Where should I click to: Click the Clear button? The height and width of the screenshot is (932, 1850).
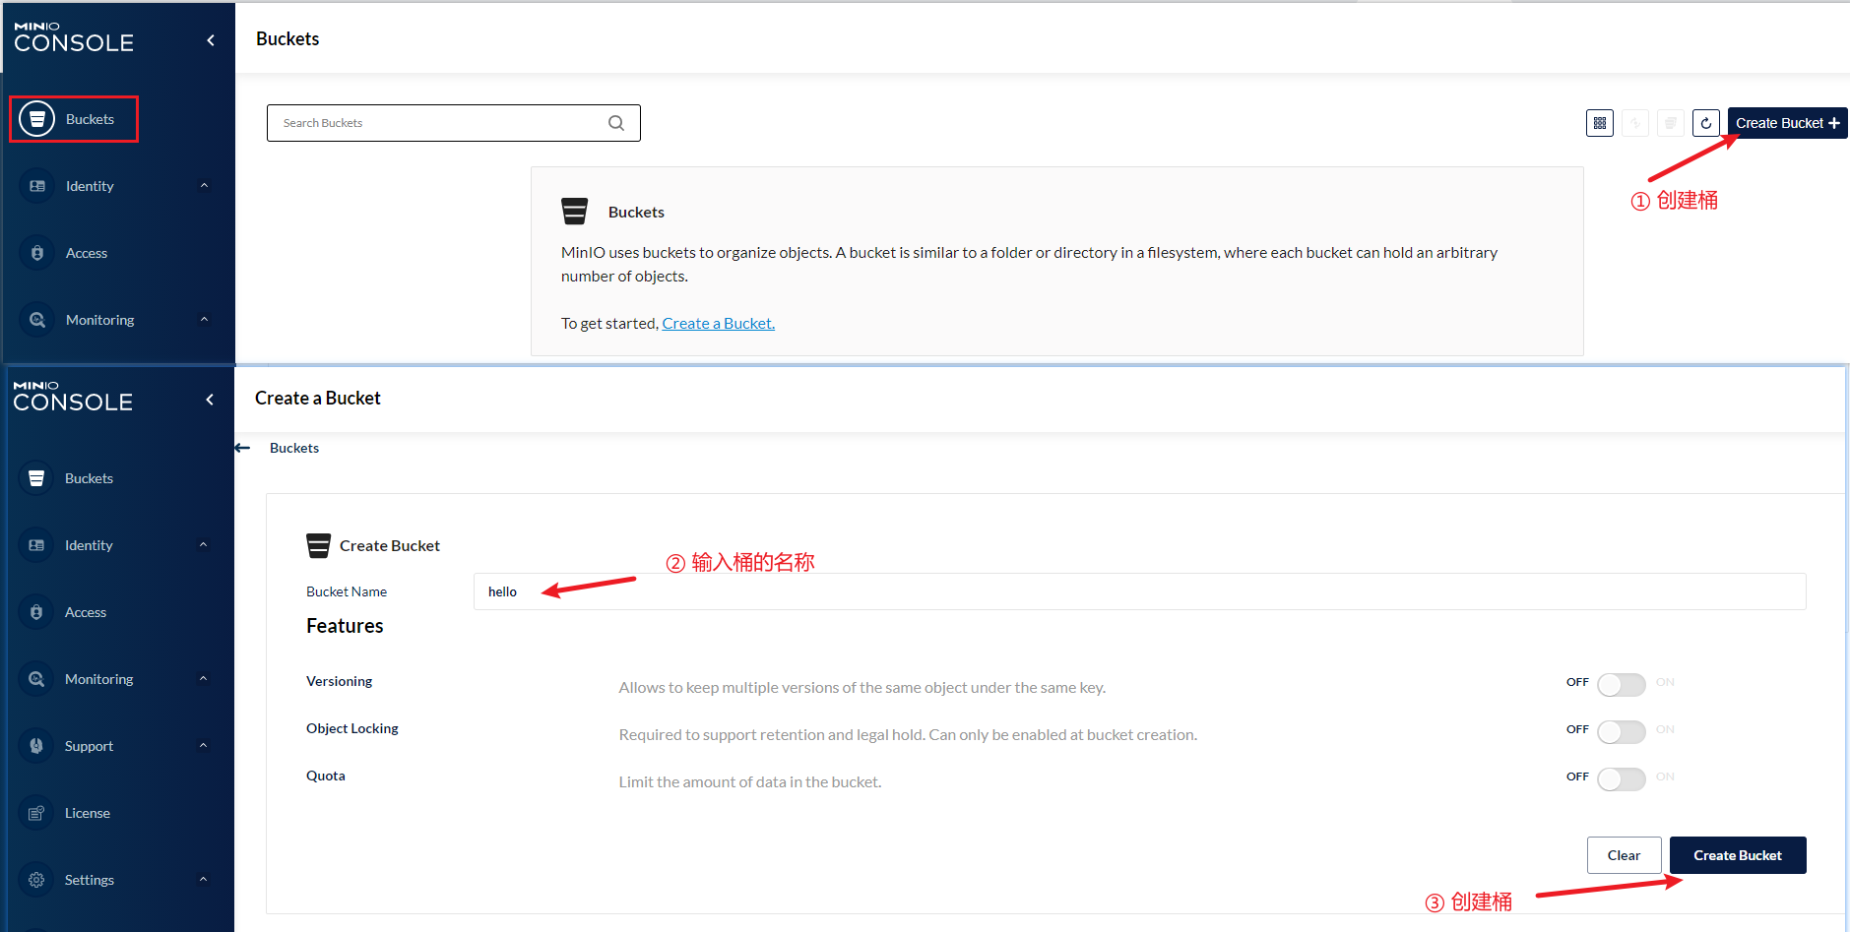coord(1624,855)
